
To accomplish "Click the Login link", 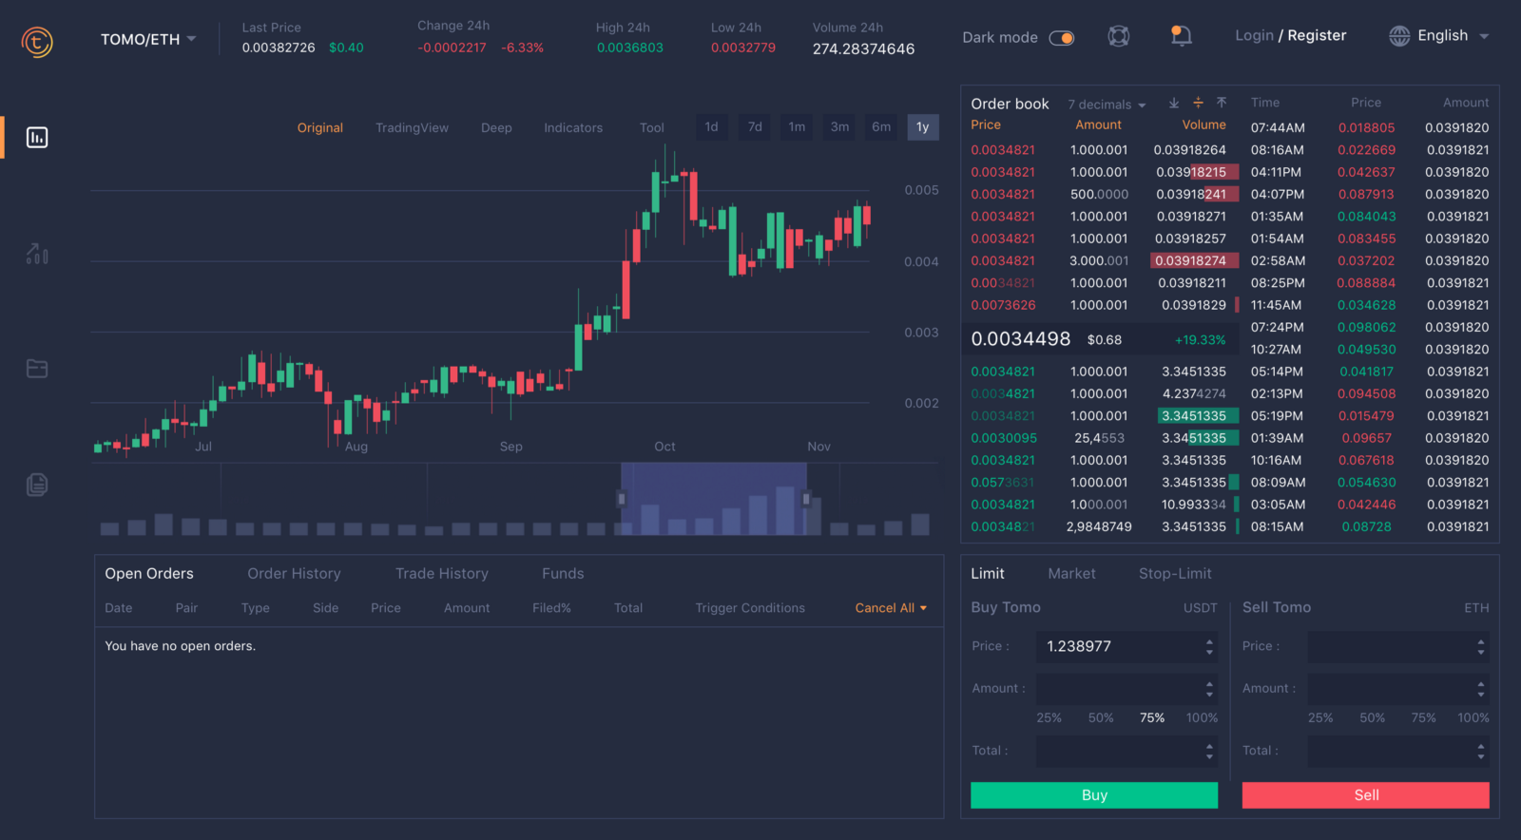I will [1254, 35].
